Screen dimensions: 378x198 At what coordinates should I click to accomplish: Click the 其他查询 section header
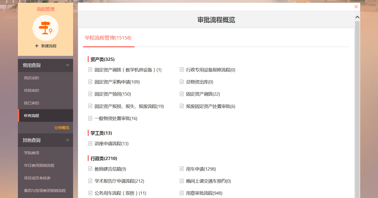pyautogui.click(x=45, y=140)
